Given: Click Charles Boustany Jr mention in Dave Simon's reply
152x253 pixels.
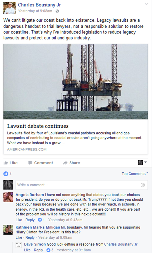Looking at the screenshot, I should 121,244.
